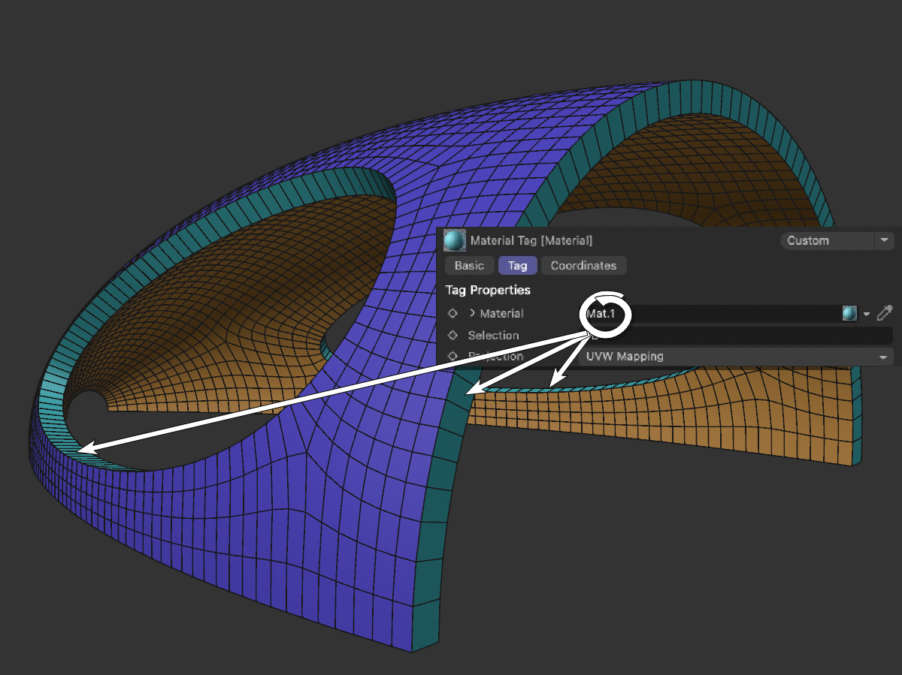Click the Material Tag [Material] title

531,241
